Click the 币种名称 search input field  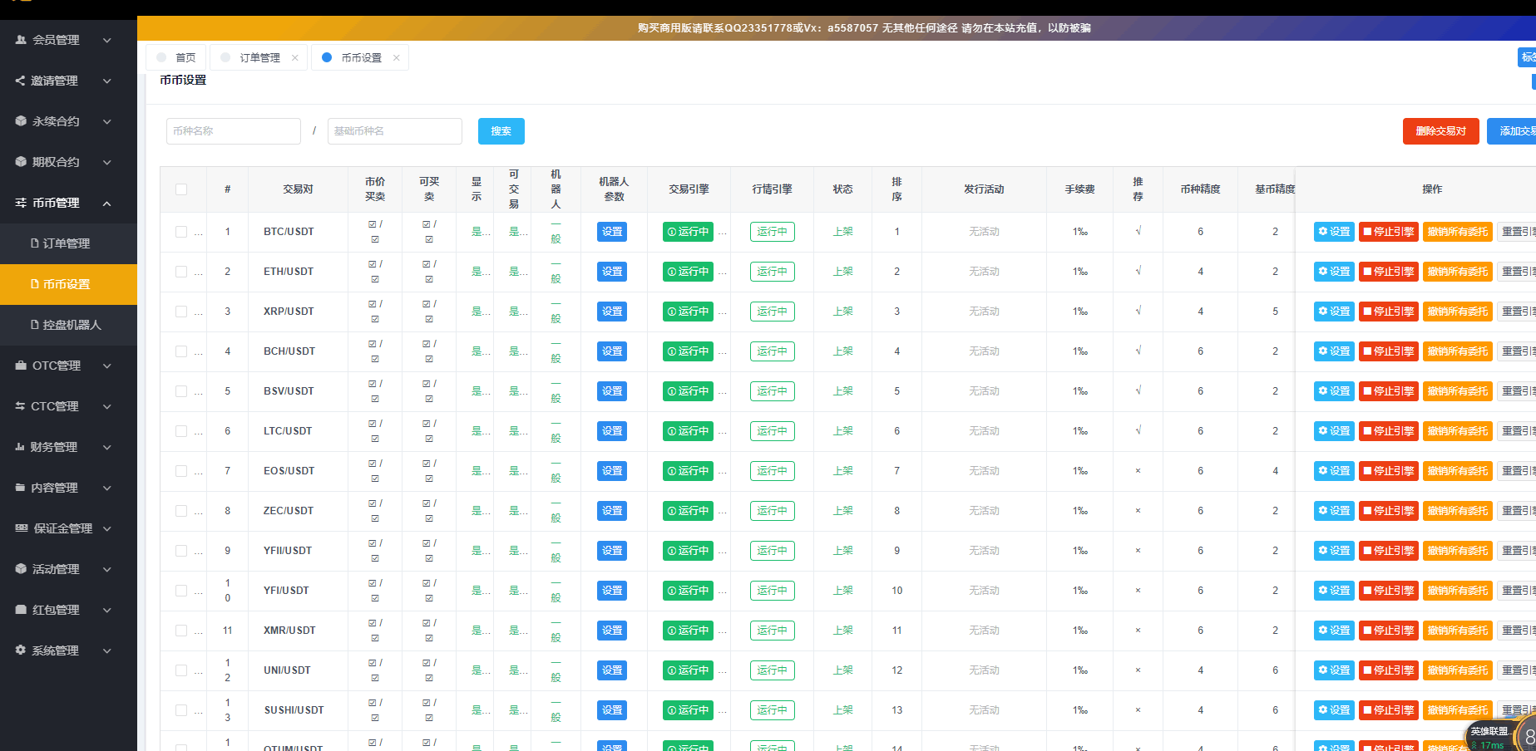(233, 131)
